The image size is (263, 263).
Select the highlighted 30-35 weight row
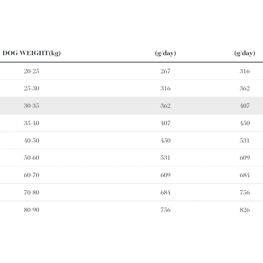(x=131, y=106)
